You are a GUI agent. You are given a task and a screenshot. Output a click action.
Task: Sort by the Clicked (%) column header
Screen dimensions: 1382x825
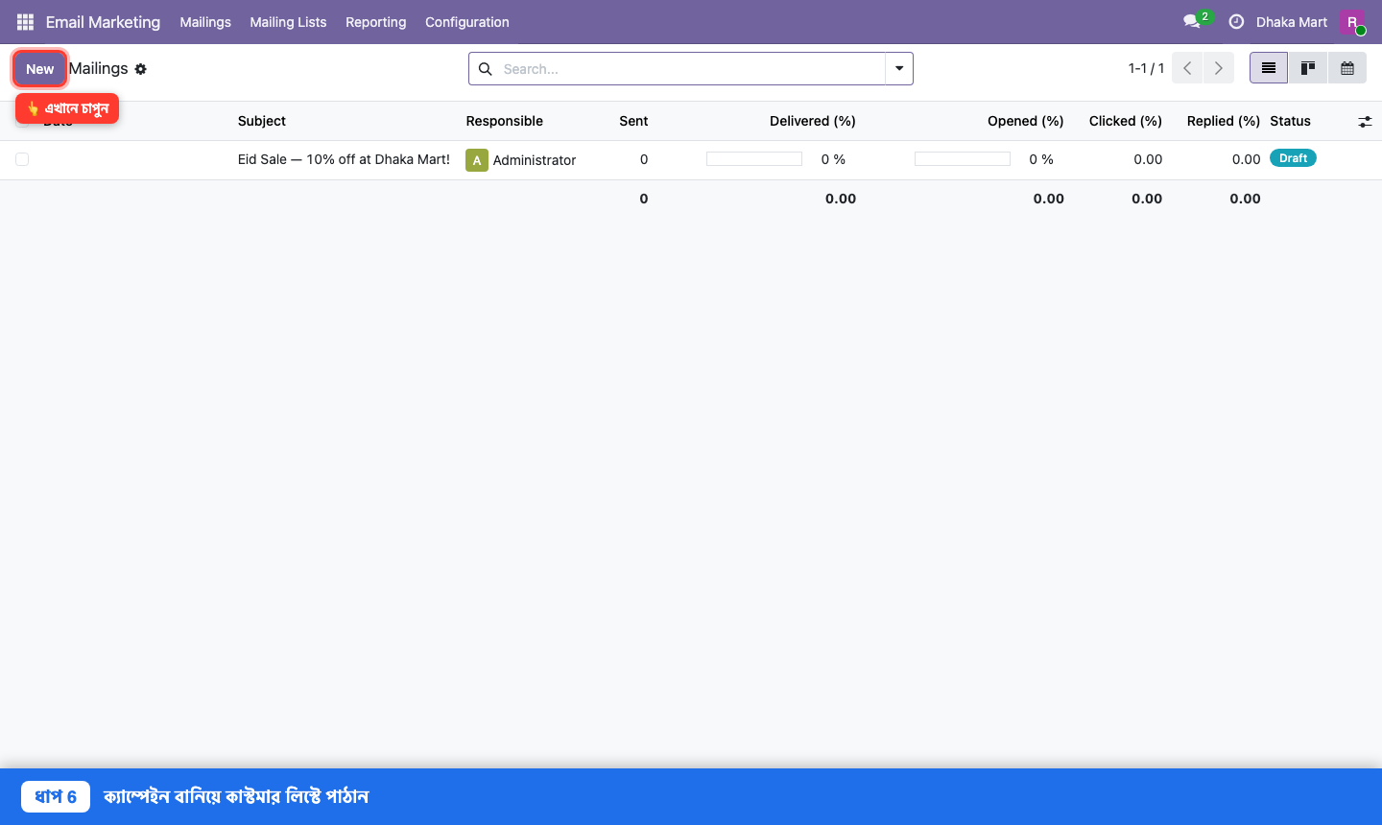point(1126,121)
